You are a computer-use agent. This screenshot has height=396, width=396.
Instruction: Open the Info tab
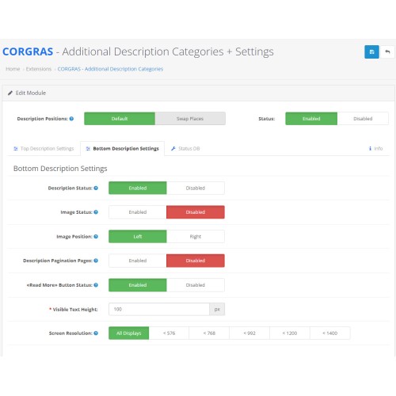click(x=376, y=149)
